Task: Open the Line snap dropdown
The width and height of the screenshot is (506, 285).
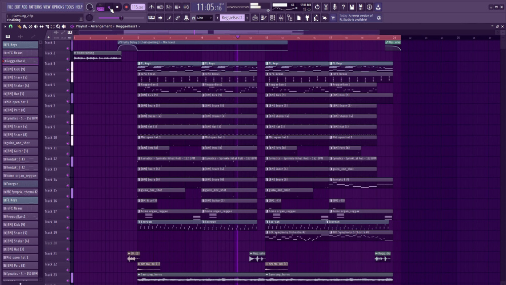Action: [204, 18]
